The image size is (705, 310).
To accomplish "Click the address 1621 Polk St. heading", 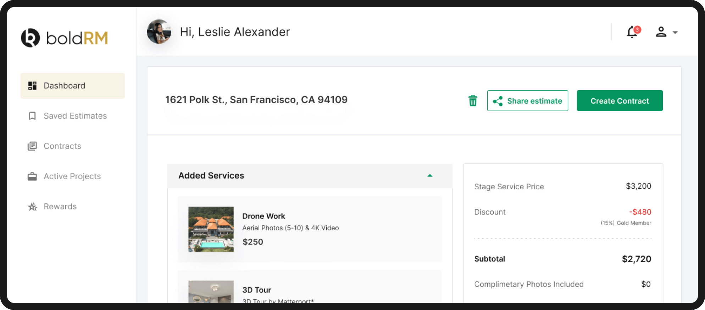I will click(x=256, y=100).
